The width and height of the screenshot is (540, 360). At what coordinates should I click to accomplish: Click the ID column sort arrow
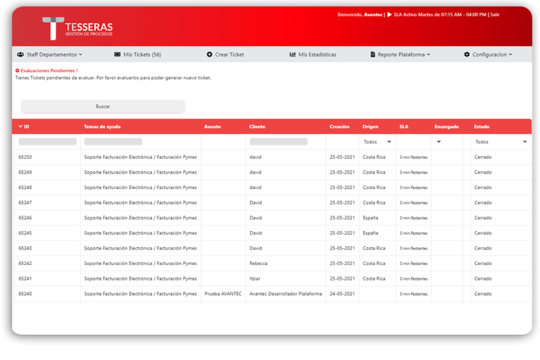[x=21, y=127]
